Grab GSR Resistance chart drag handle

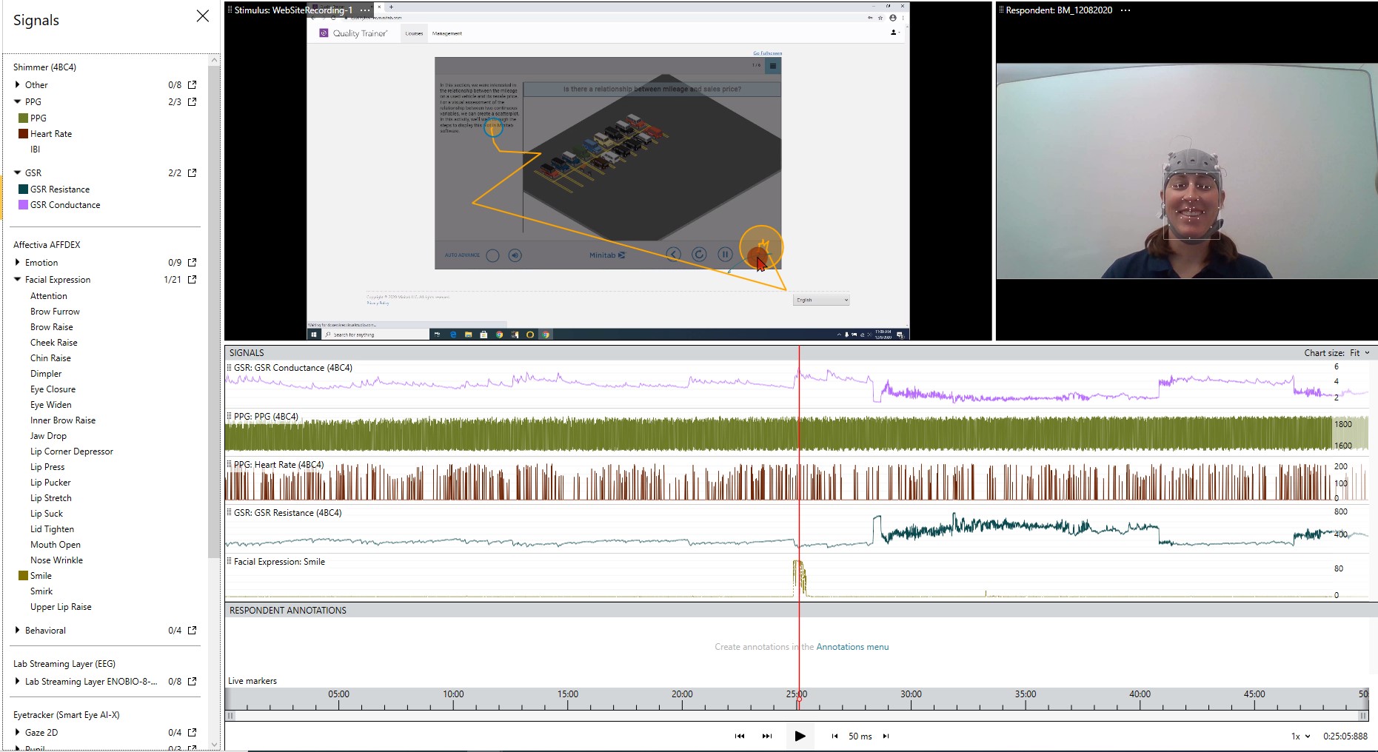[x=230, y=512]
